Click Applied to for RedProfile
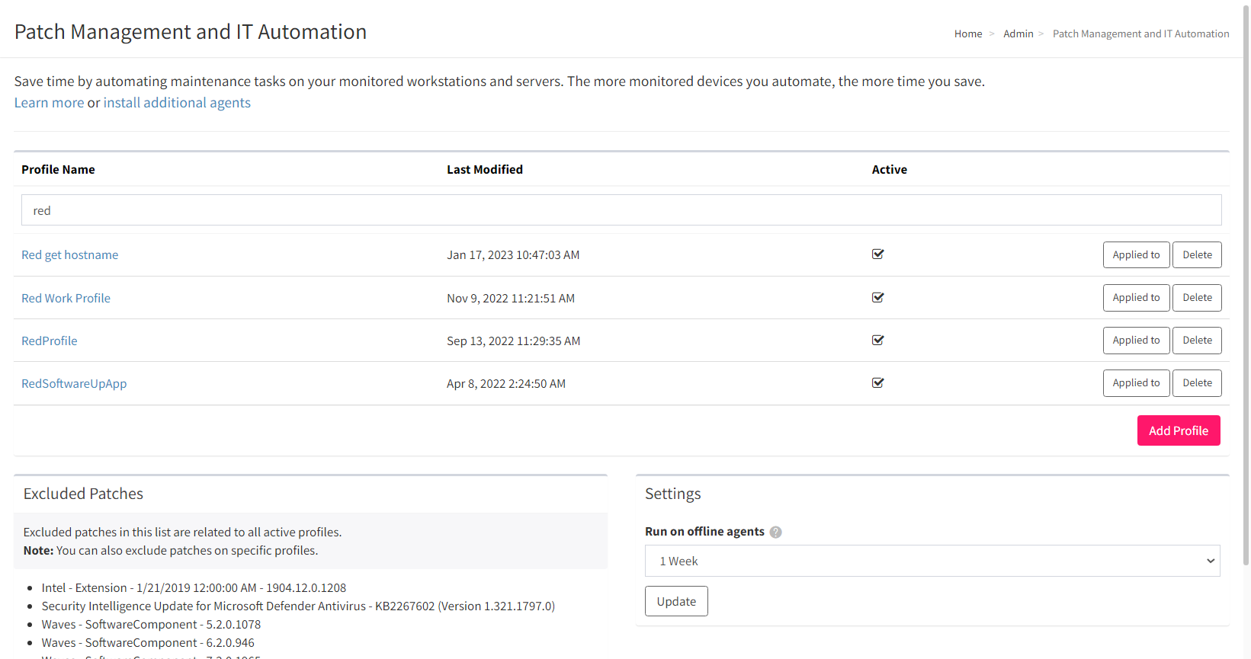Screen dimensions: 1251x659 click(1136, 340)
